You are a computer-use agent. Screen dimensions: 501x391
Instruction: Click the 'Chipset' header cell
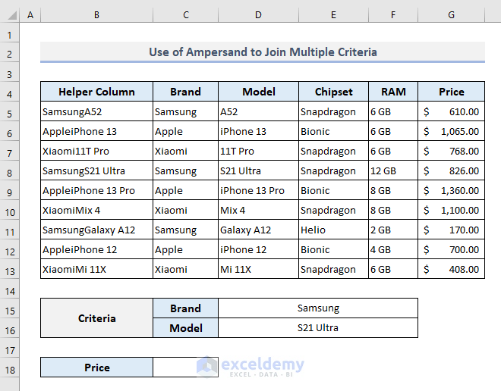coord(333,92)
